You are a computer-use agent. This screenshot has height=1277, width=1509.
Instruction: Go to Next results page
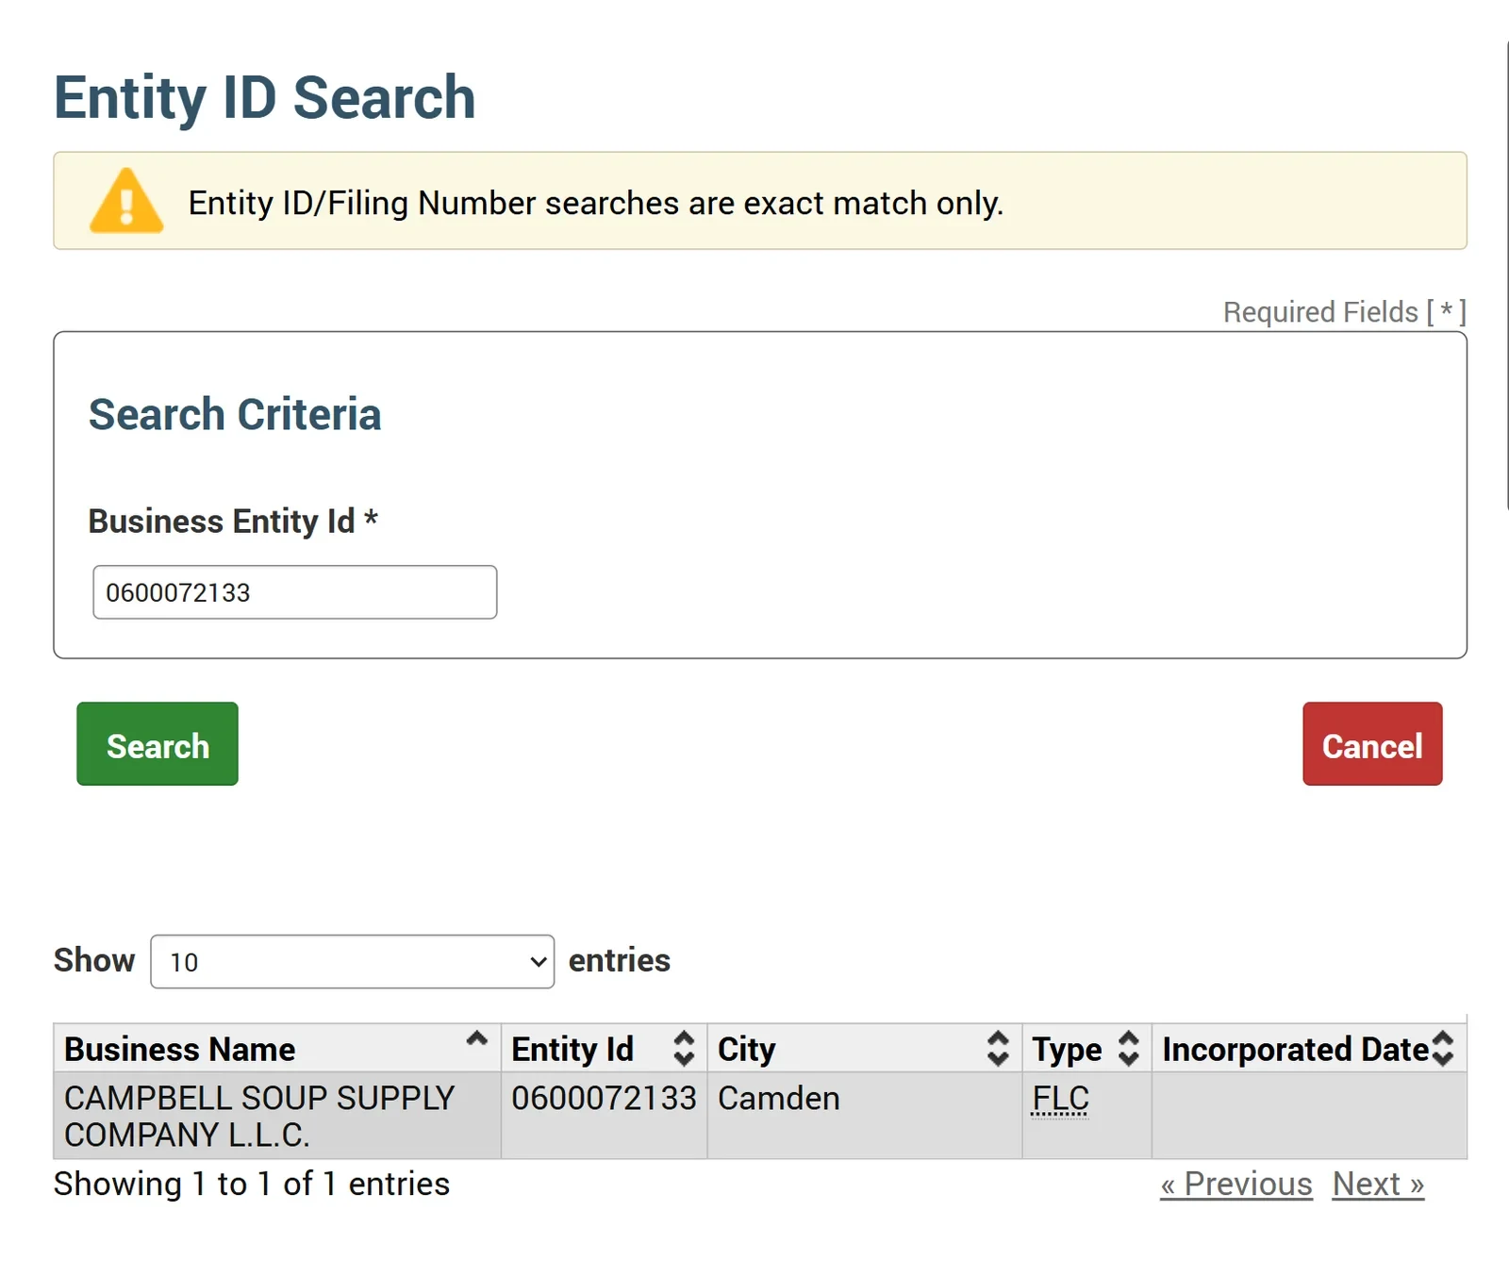coord(1378,1184)
